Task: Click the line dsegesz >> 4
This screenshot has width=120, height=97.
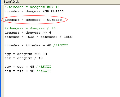Action: [x=28, y=33]
